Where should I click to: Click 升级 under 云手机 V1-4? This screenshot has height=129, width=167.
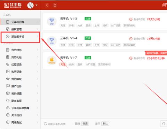coord(71,45)
